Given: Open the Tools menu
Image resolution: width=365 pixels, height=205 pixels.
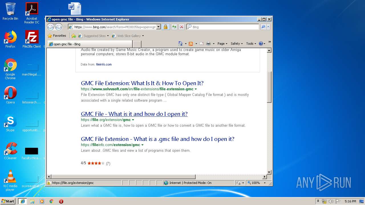Looking at the screenshot, I should click(251, 44).
